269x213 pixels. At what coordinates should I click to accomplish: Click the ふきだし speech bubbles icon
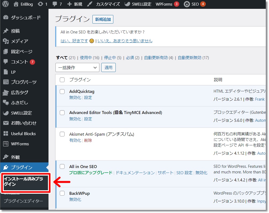6,103
